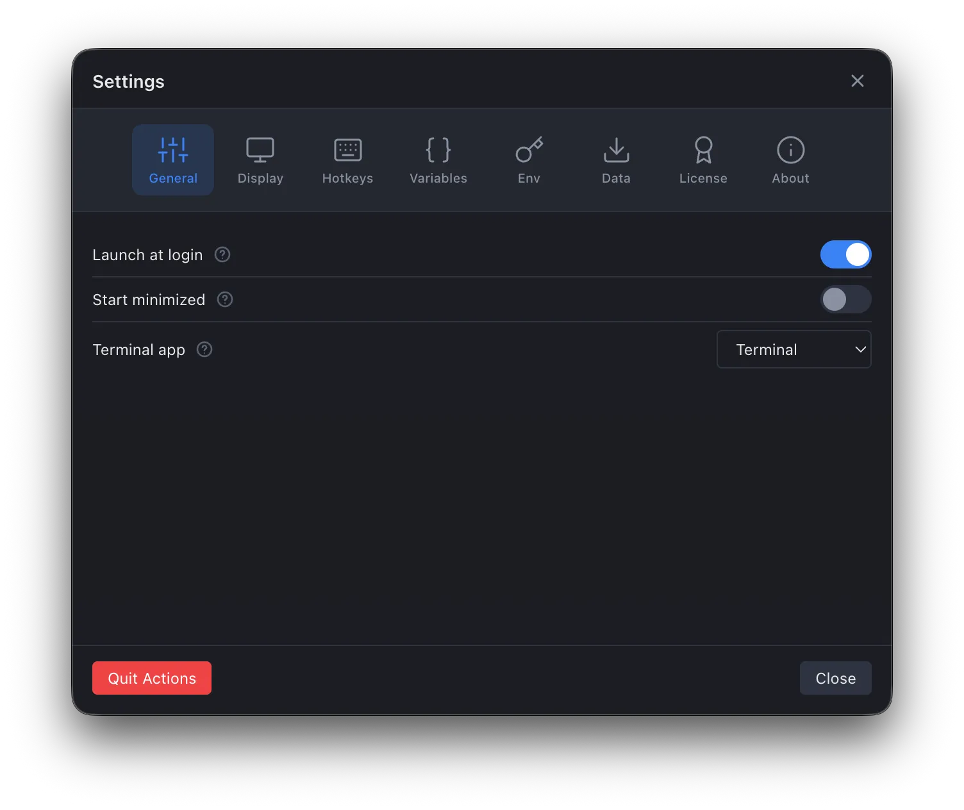Screen dimensions: 964x810
Task: Toggle Launch at login switch off
Action: point(846,254)
